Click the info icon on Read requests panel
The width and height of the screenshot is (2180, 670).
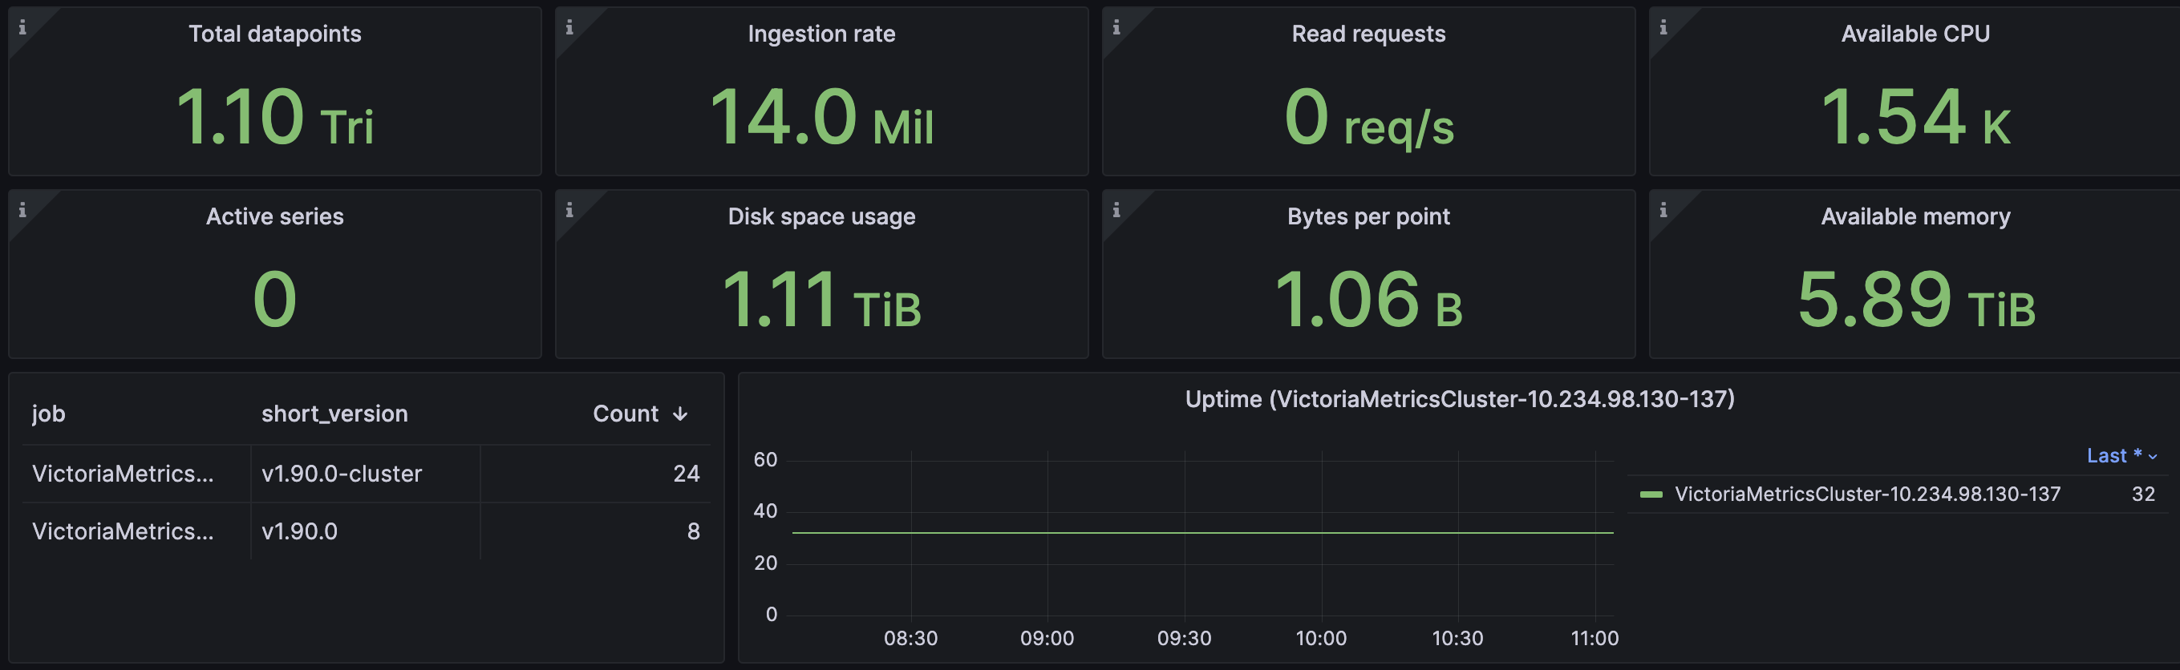coord(1116,27)
